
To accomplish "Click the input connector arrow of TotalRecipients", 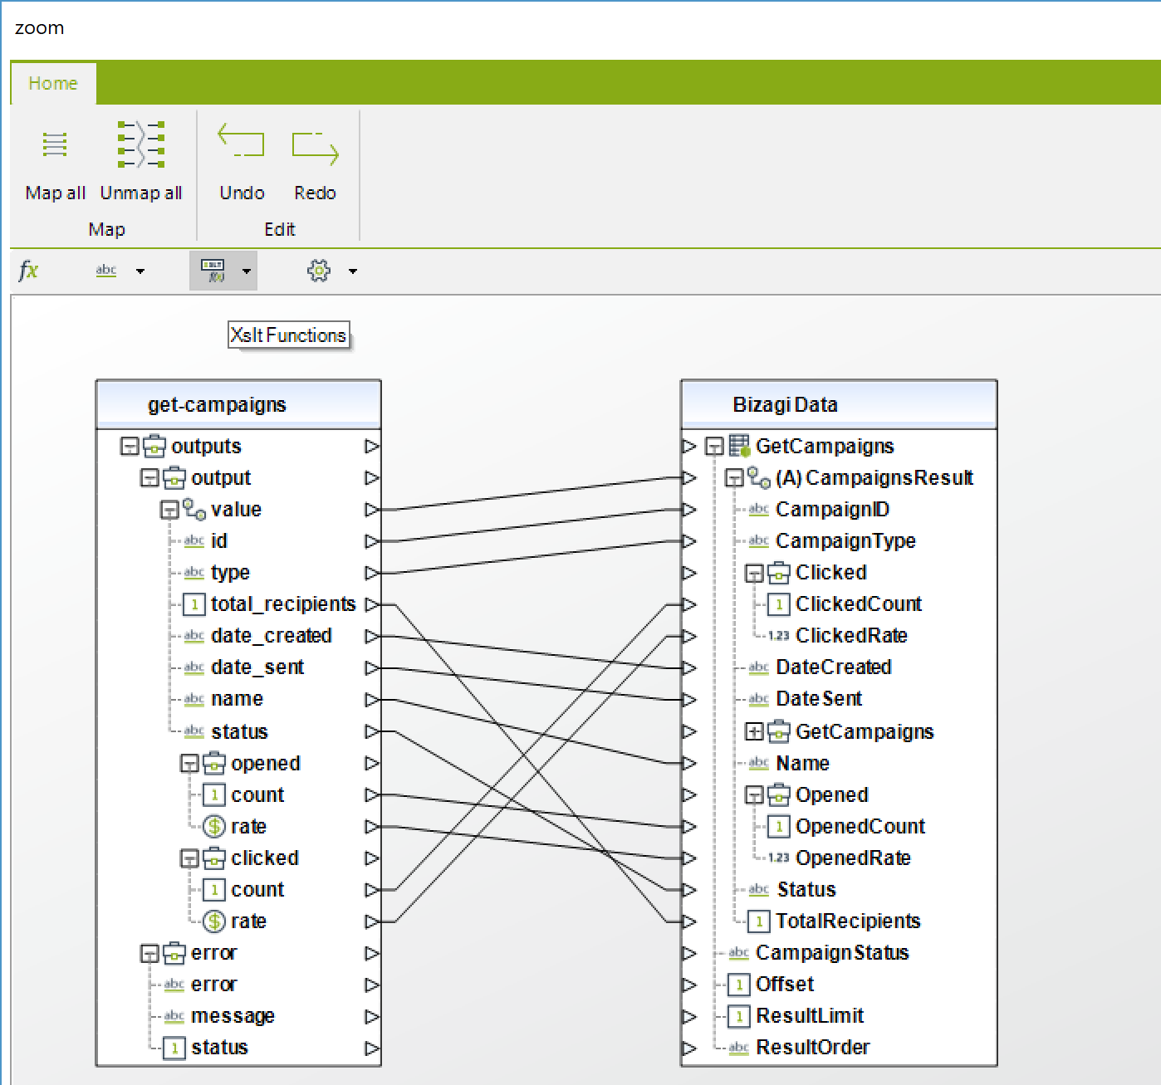I will tap(688, 921).
